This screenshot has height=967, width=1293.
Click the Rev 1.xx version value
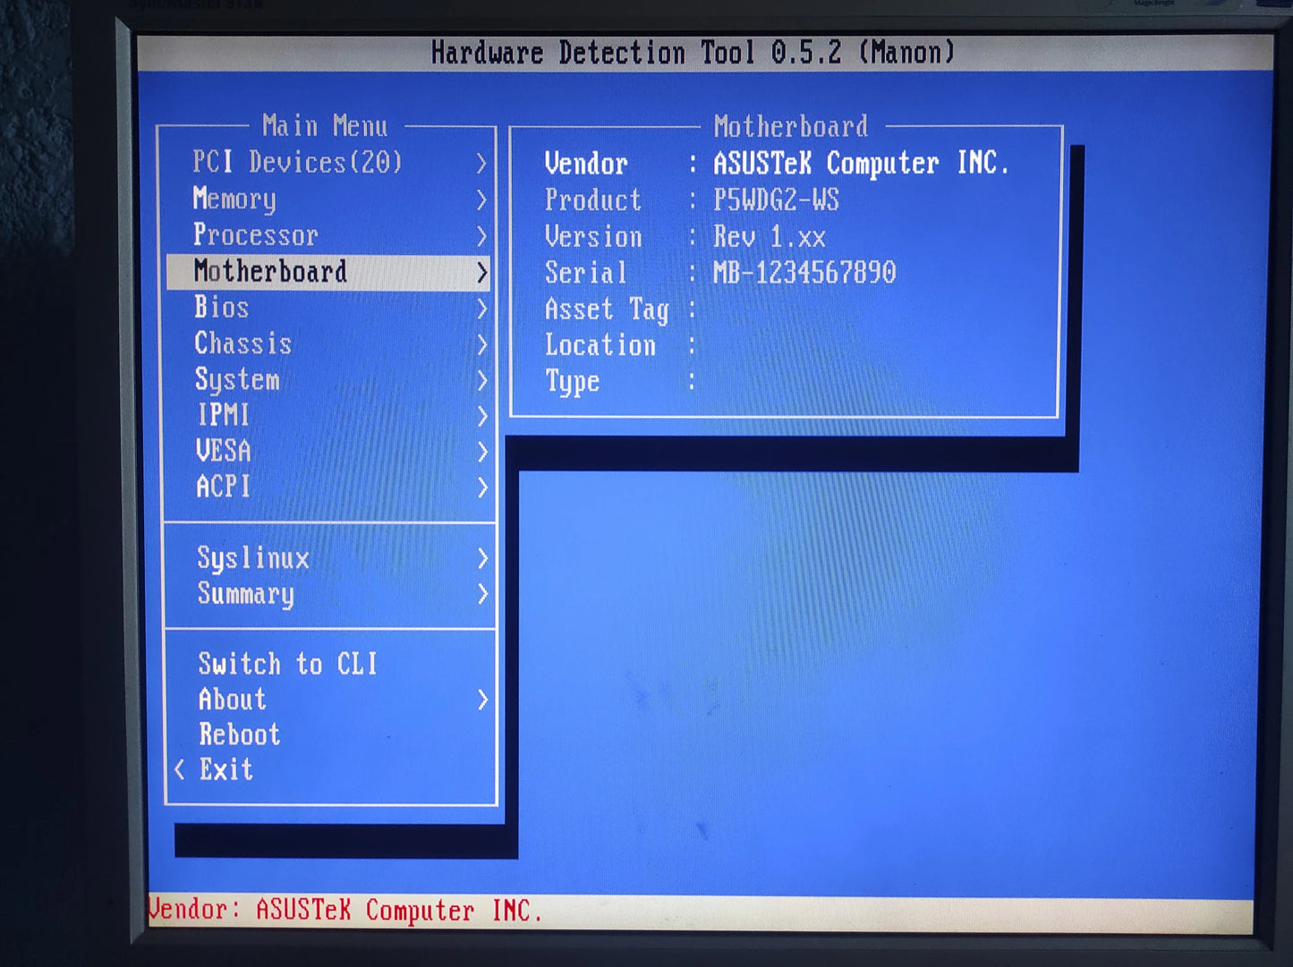[x=770, y=237]
